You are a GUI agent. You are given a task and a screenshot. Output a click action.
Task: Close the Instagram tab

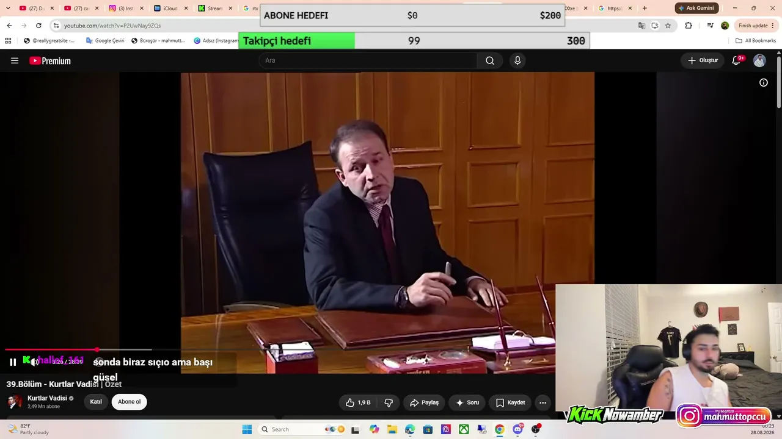(x=141, y=9)
